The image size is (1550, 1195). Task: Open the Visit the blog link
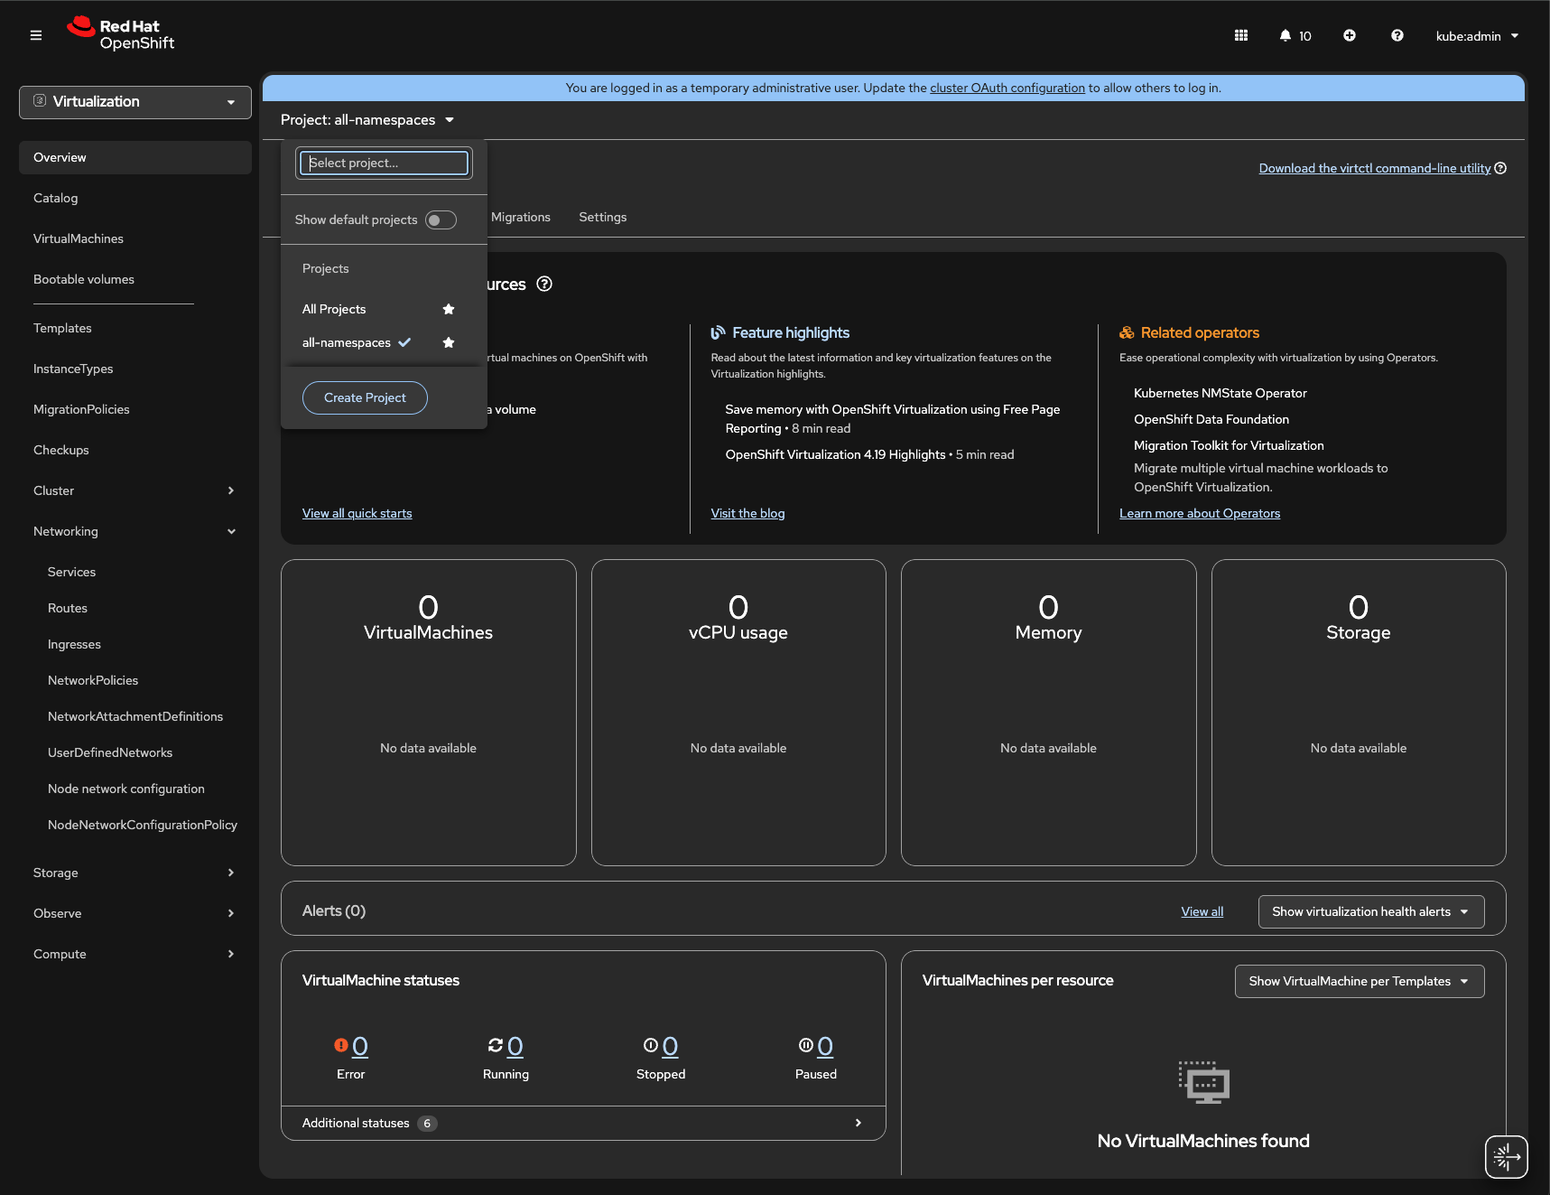click(x=747, y=513)
